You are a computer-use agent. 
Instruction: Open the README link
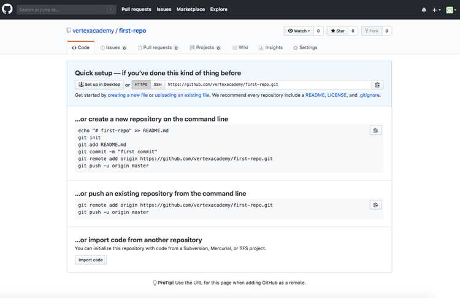click(315, 95)
